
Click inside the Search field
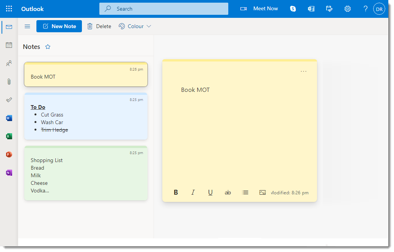pyautogui.click(x=163, y=8)
